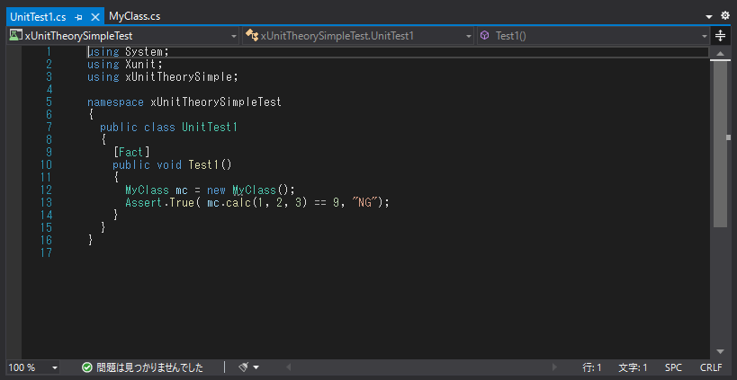
Task: Open the active files dropdown arrow
Action: coord(709,17)
